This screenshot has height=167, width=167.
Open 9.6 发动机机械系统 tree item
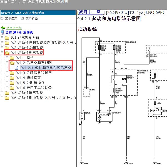point(43,98)
